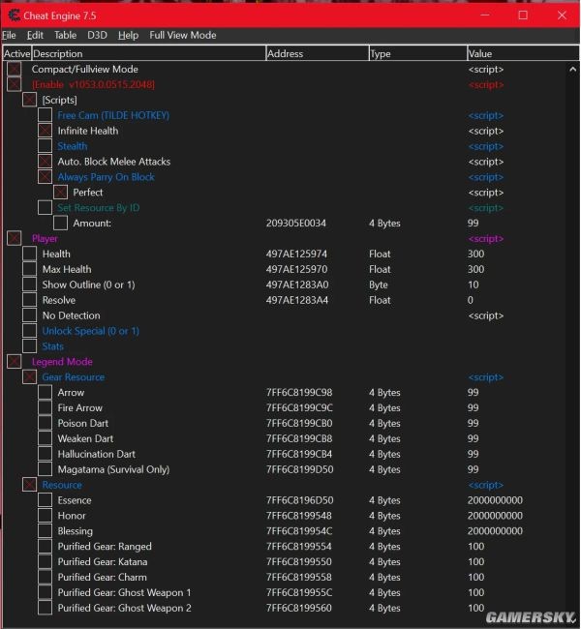
Task: Freeze the Resolve value checkbox
Action: coord(30,300)
